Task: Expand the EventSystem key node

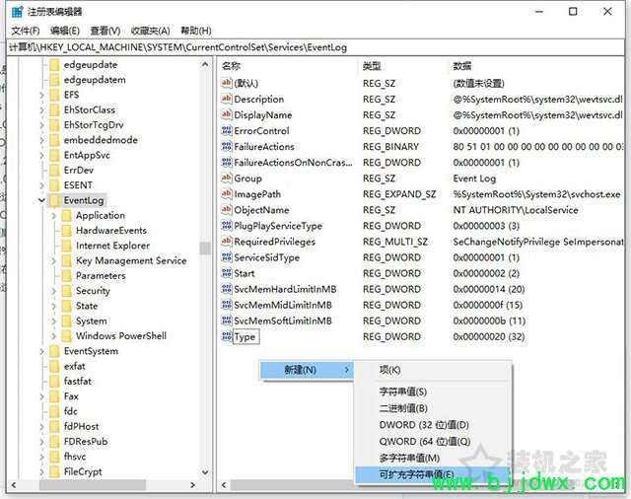Action: click(x=41, y=351)
